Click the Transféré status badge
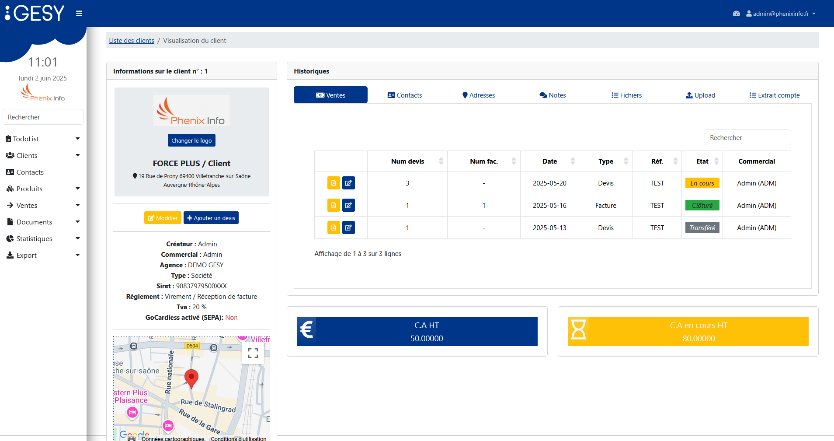The width and height of the screenshot is (834, 441). click(x=702, y=227)
